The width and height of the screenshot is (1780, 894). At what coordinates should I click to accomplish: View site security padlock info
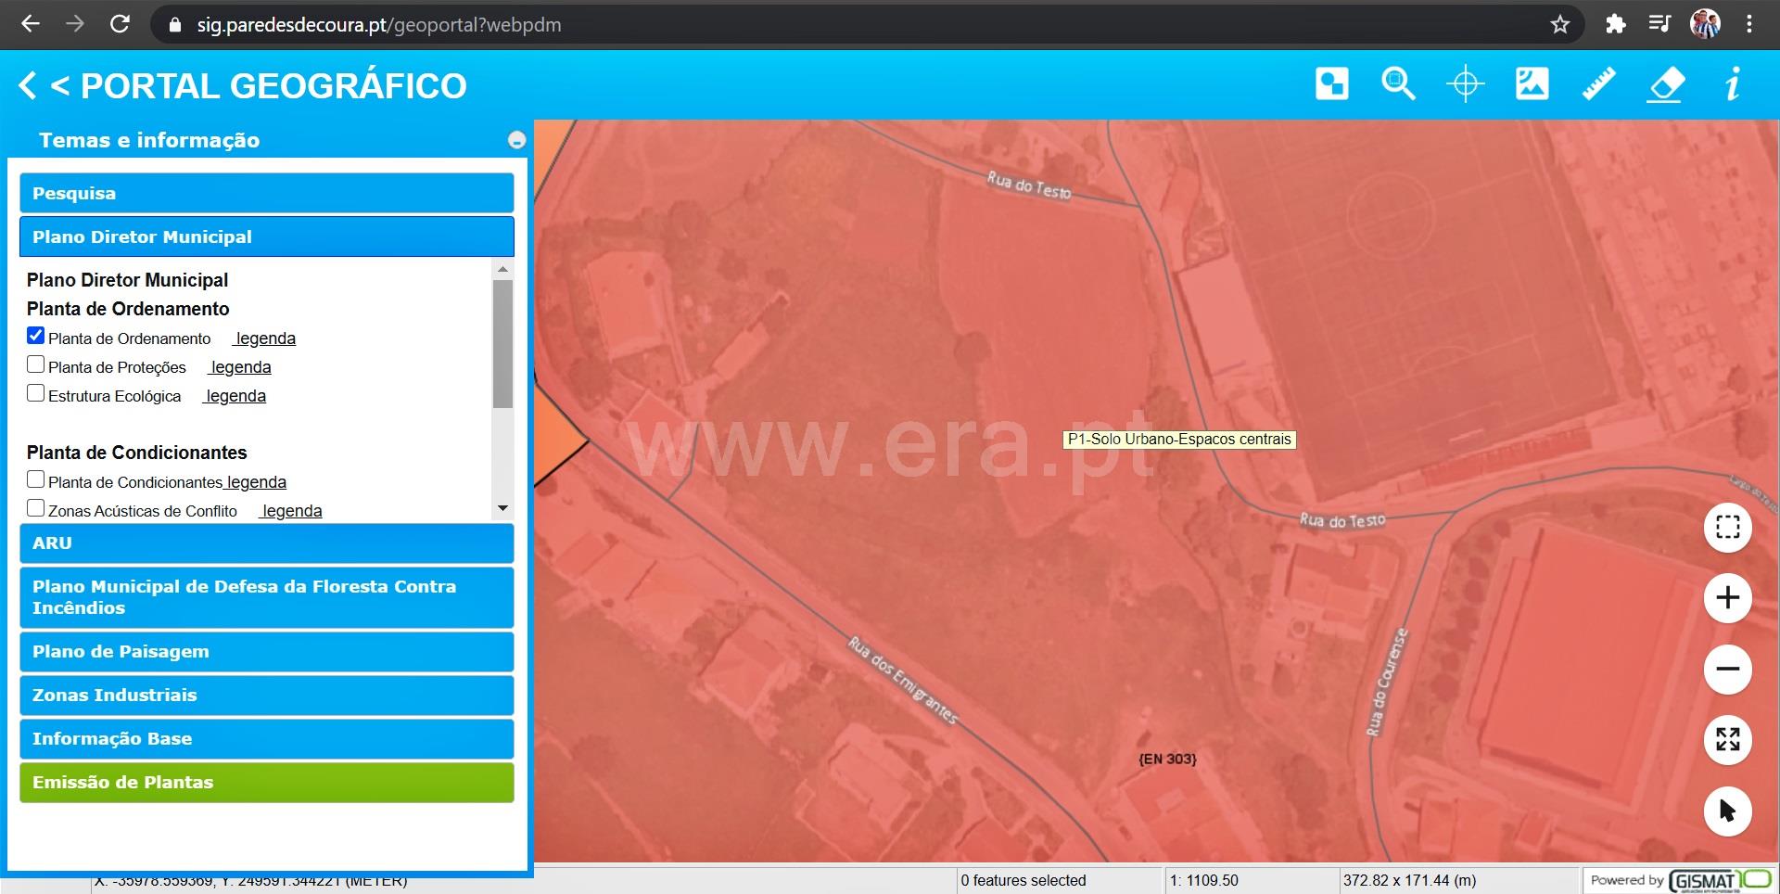174,25
